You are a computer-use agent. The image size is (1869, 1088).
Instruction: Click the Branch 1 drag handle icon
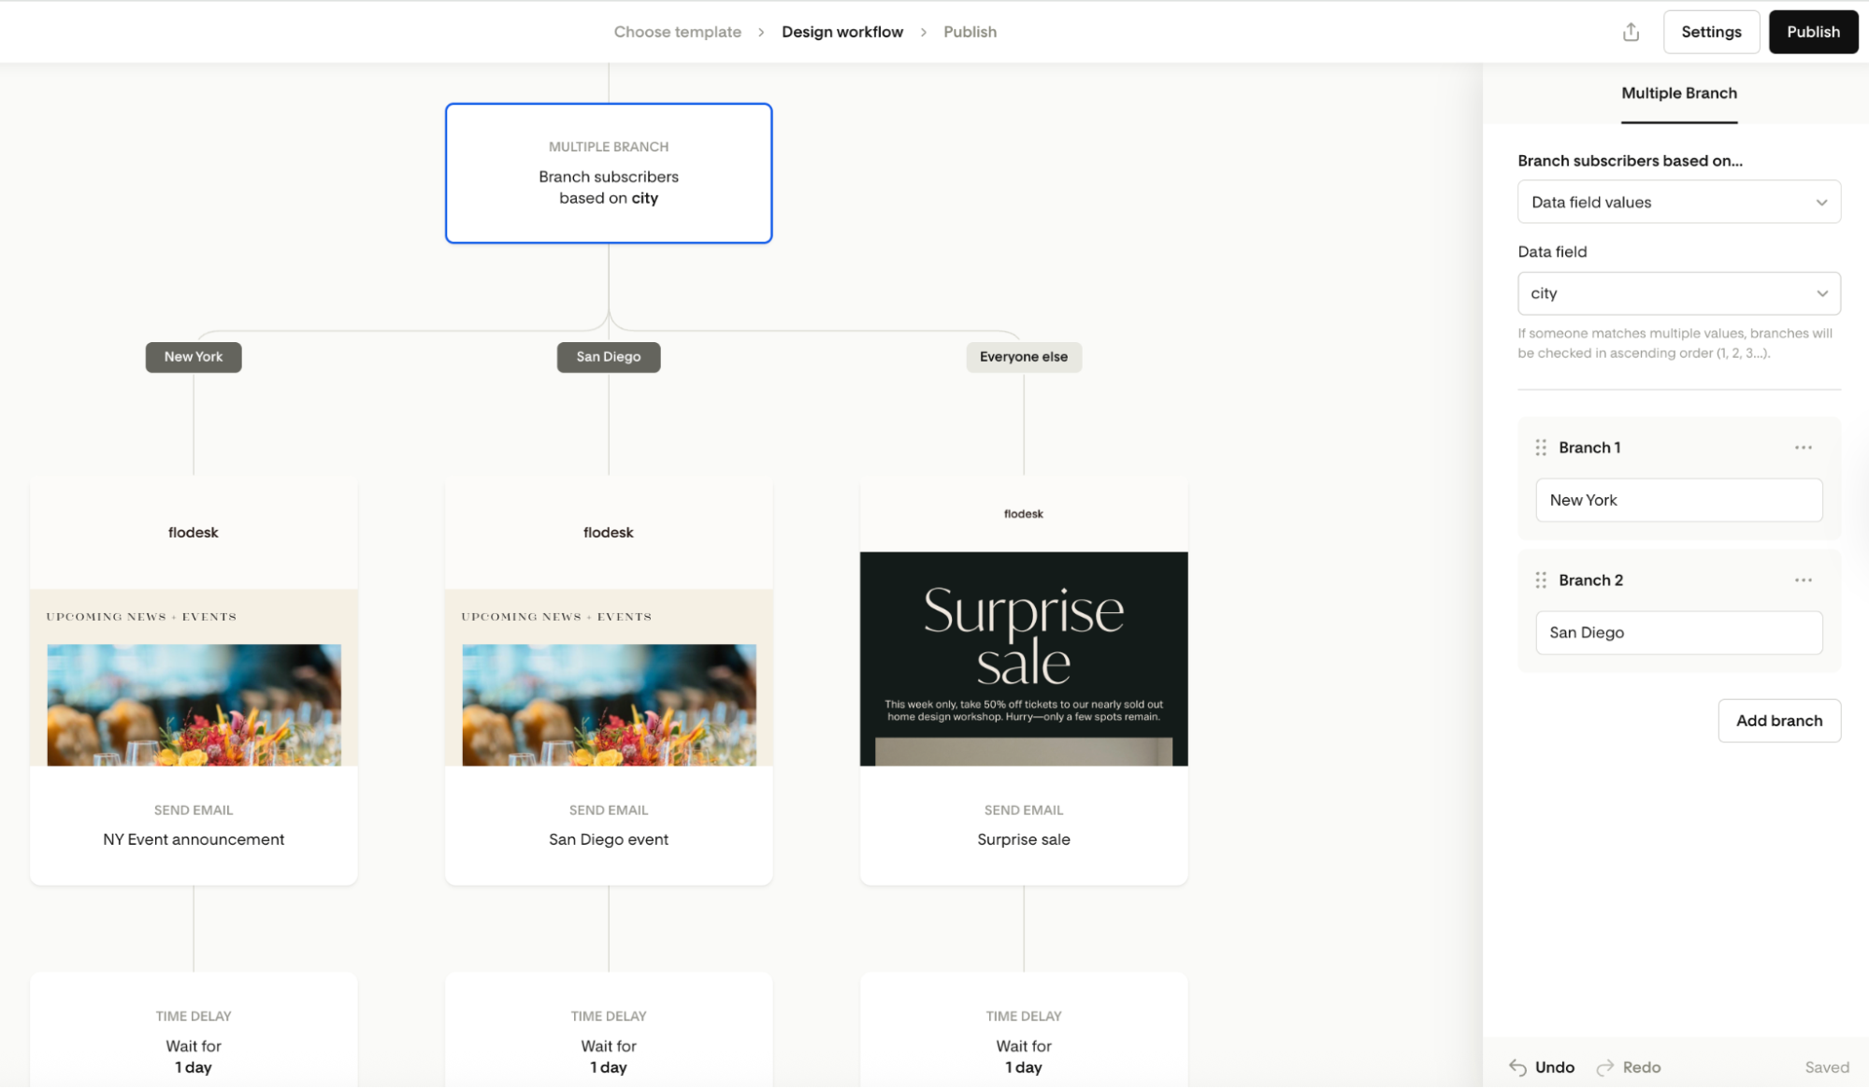click(1541, 448)
